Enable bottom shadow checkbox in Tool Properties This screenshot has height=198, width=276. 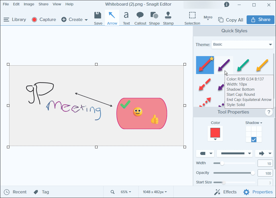coord(254,140)
